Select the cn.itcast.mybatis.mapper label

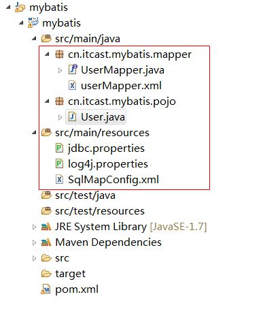point(130,54)
